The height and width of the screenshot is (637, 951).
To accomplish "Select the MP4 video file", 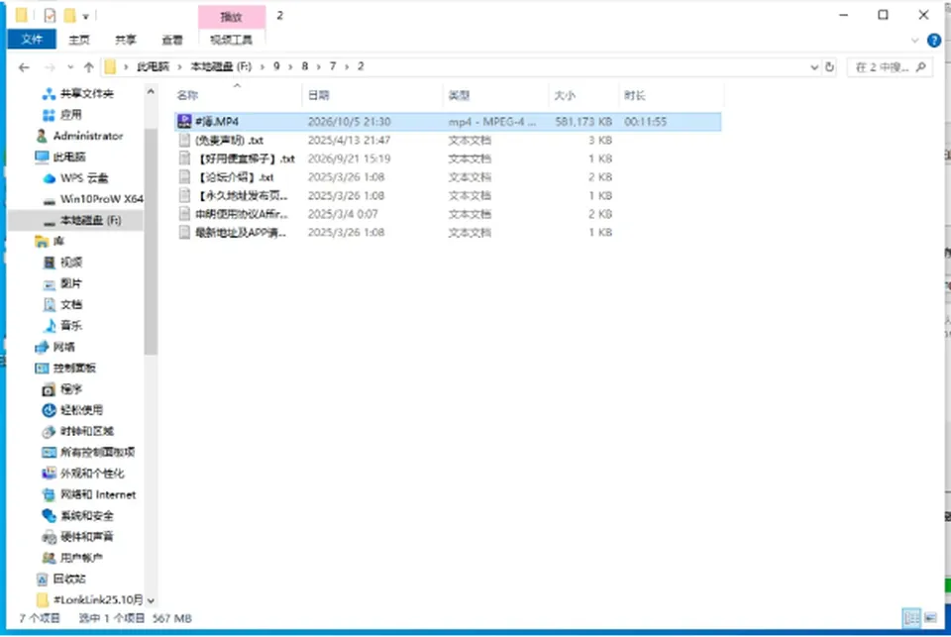I will [x=448, y=122].
